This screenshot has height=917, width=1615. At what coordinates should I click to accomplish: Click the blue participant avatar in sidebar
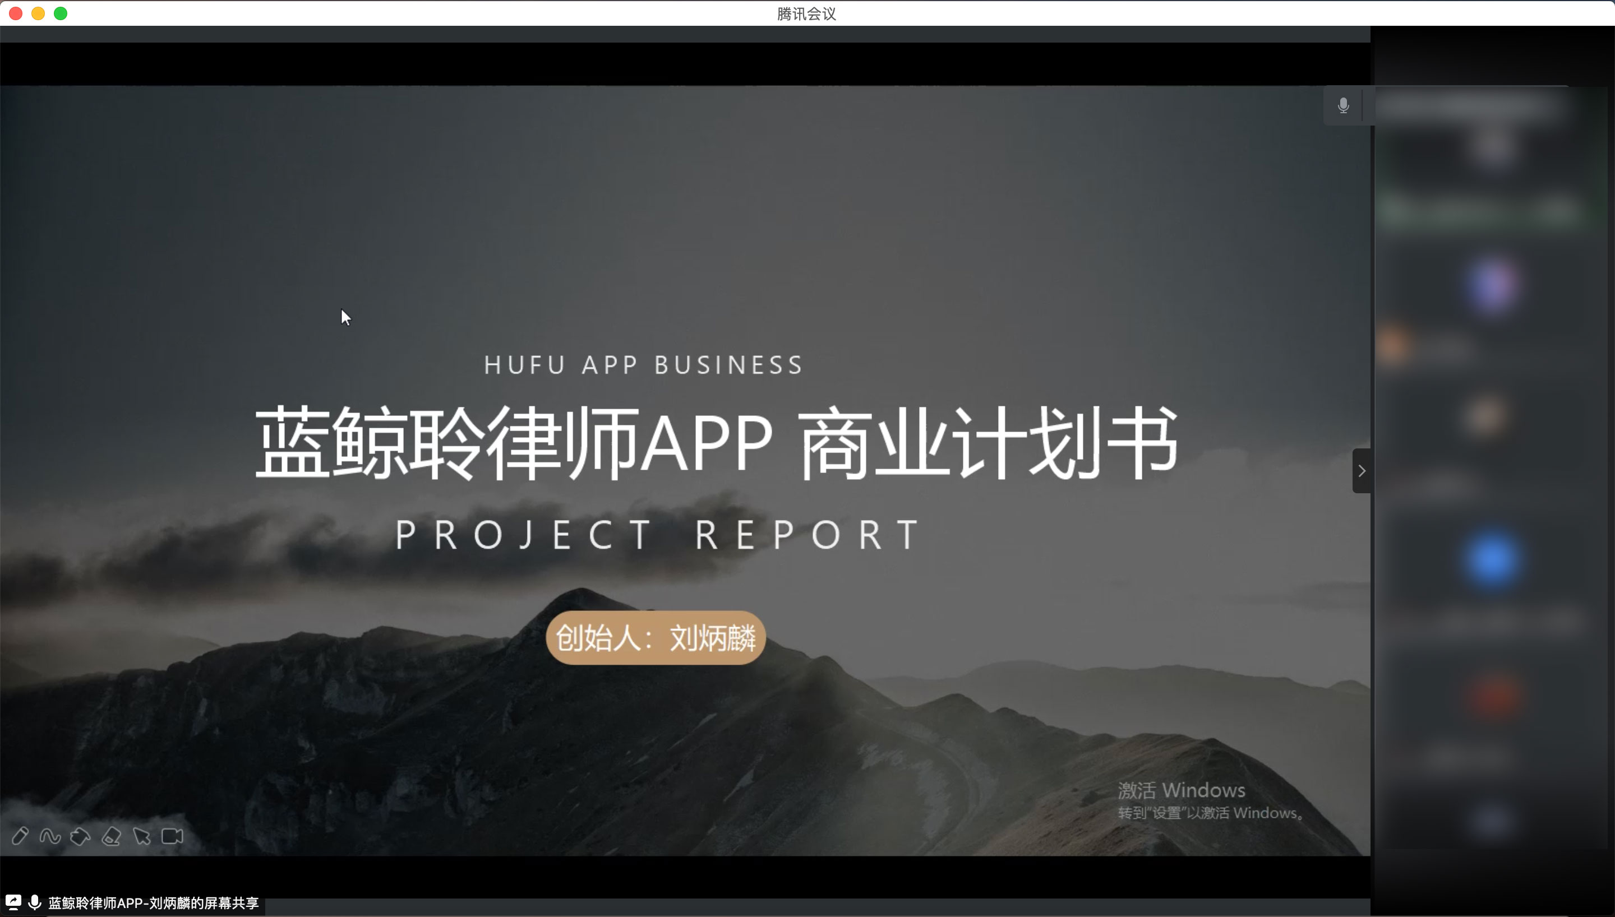1492,560
